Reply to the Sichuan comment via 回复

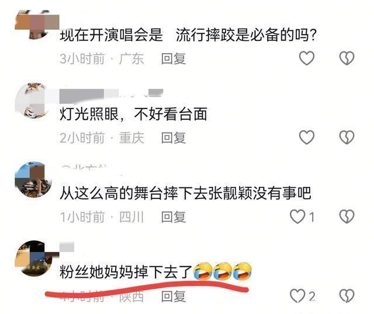174,217
